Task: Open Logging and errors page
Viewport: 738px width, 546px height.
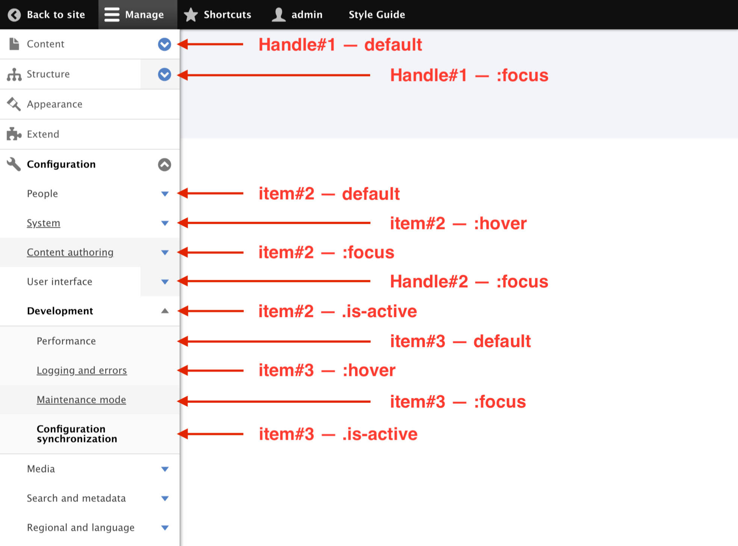Action: [x=82, y=370]
